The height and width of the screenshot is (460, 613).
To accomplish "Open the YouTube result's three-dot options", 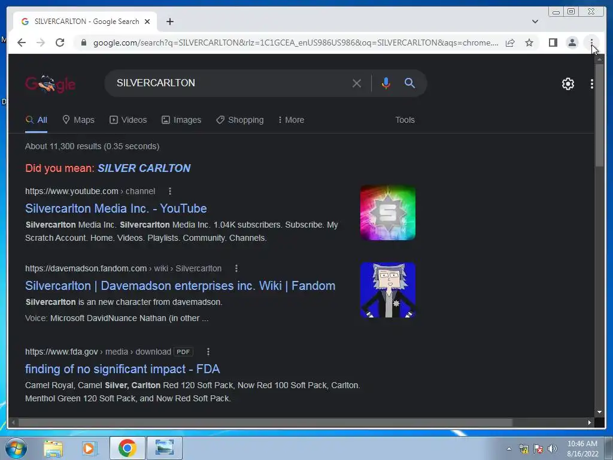I will [169, 191].
